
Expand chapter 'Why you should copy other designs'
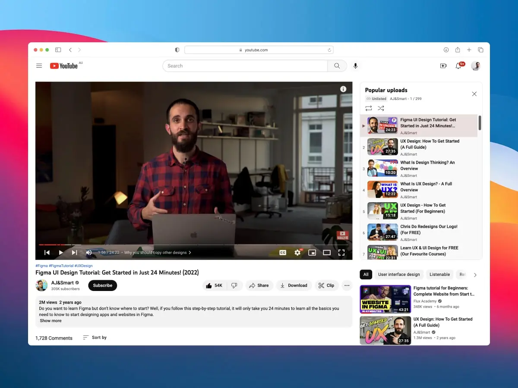(x=158, y=253)
